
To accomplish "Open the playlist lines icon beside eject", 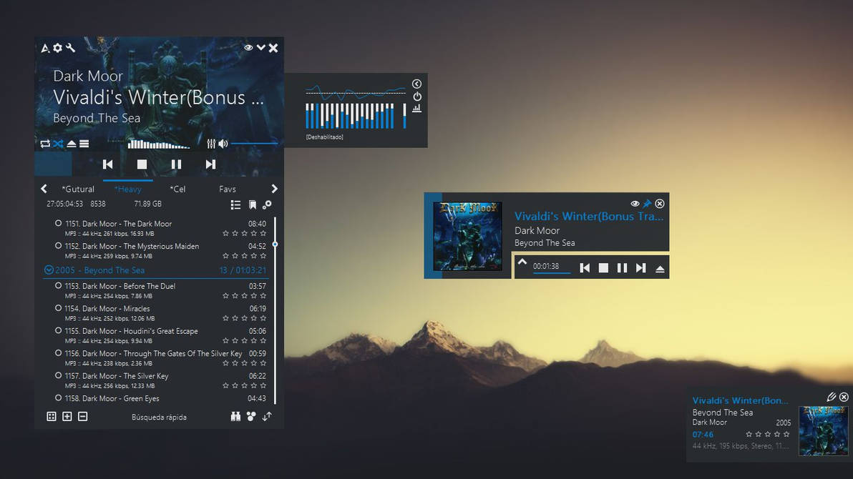I will tap(84, 144).
